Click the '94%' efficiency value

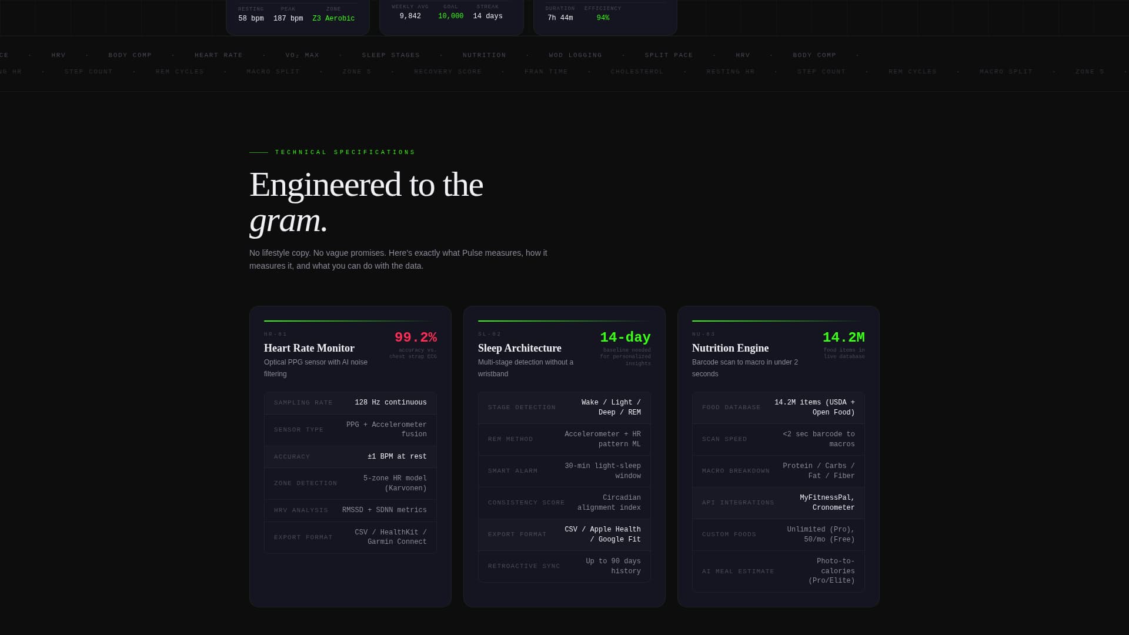[x=603, y=18]
